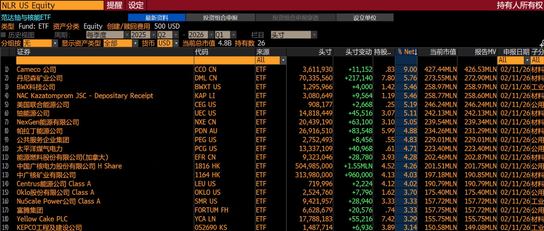The image size is (544, 231).
Task: Switch to the 投资组合申报 tab
Action: tap(220, 18)
